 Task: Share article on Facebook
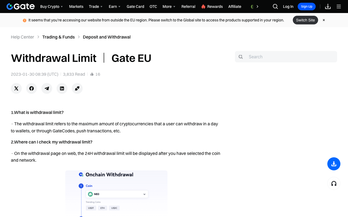32,88
